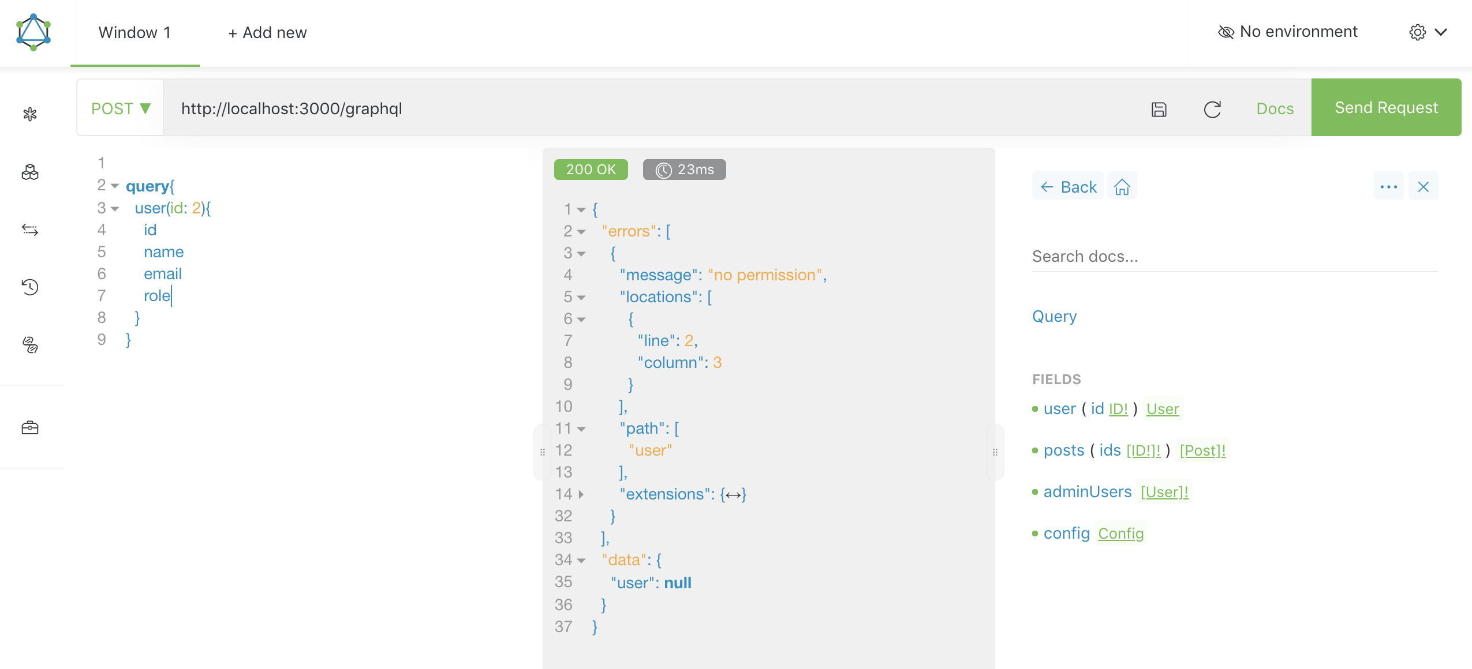The image size is (1472, 669).
Task: Add a new window tab
Action: coord(267,33)
